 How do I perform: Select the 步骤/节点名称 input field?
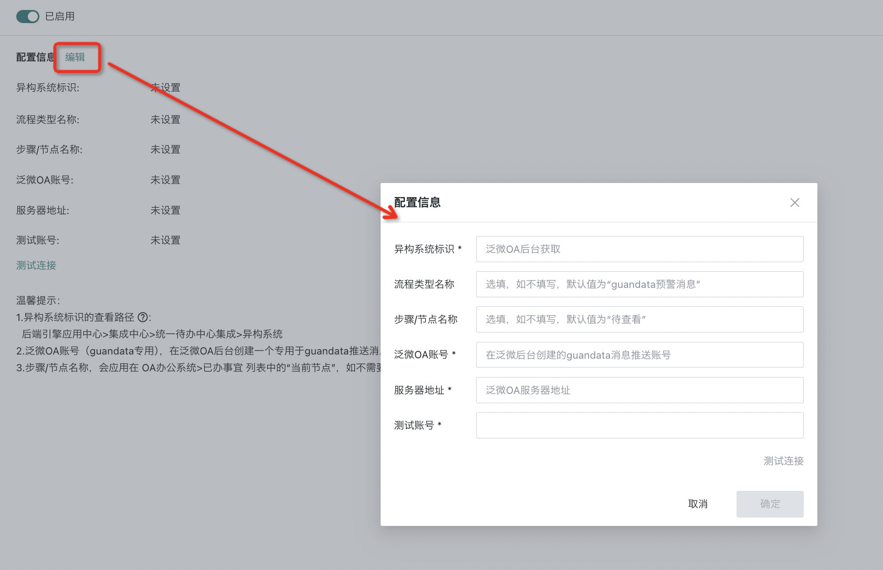(639, 319)
